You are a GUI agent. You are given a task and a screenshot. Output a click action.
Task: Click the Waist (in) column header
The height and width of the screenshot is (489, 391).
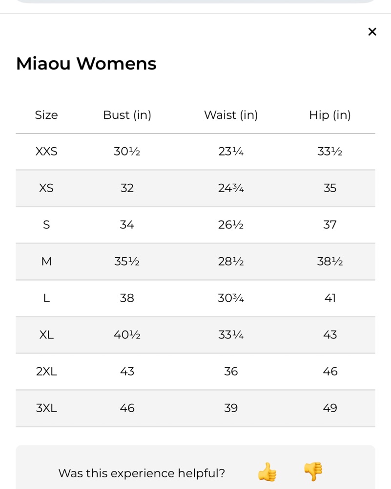tap(231, 115)
